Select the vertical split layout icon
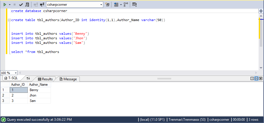The image size is (264, 123). tap(252, 78)
